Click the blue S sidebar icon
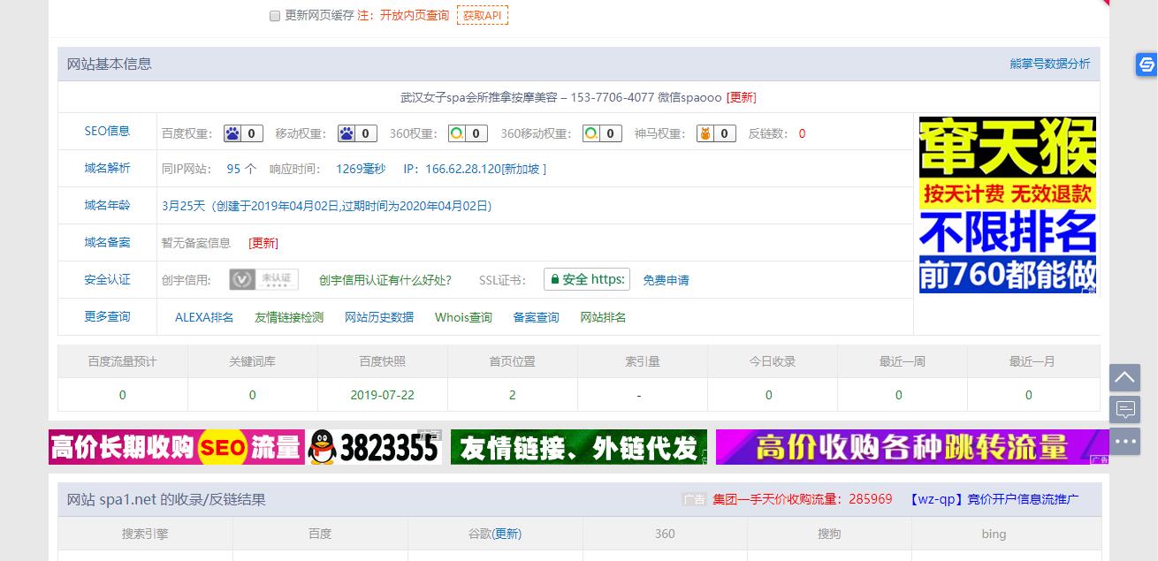 coord(1147,64)
